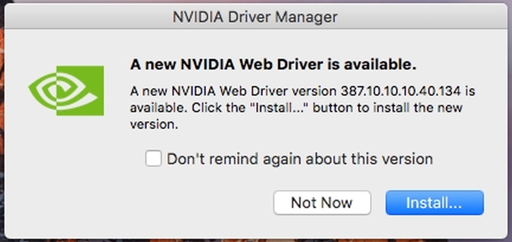Click the bold "A new NVIDIA Web Driver is available." heading
The width and height of the screenshot is (512, 242).
coord(273,64)
